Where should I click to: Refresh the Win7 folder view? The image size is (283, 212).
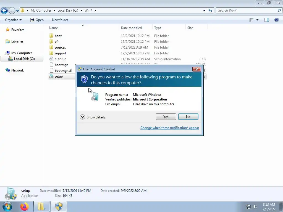210,11
